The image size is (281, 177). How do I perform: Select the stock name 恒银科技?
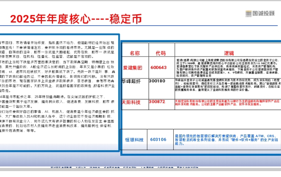(x=135, y=140)
